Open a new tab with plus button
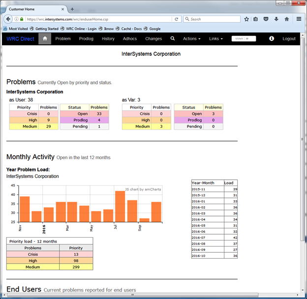 tap(72, 9)
